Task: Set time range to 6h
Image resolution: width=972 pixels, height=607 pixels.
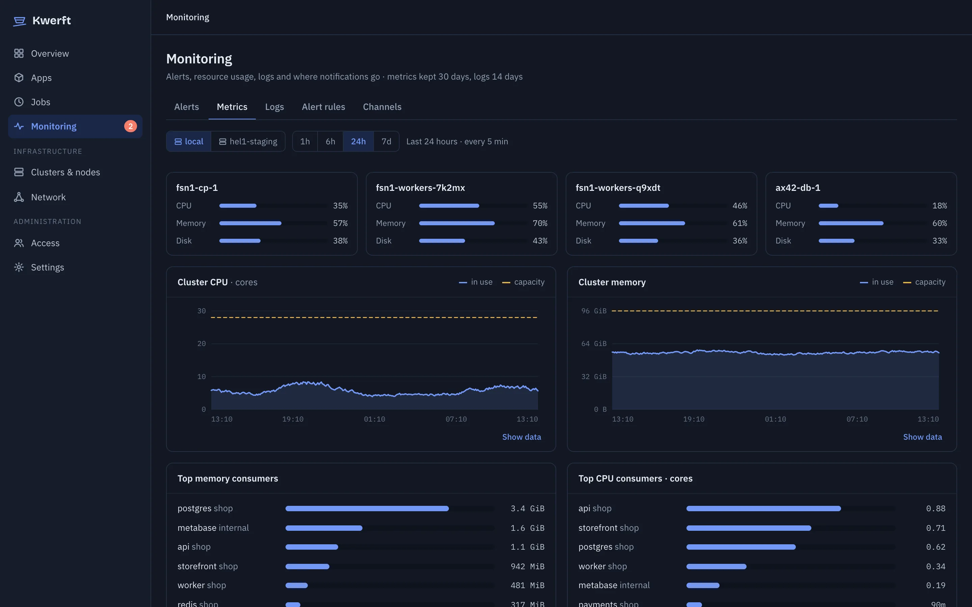Action: point(330,141)
